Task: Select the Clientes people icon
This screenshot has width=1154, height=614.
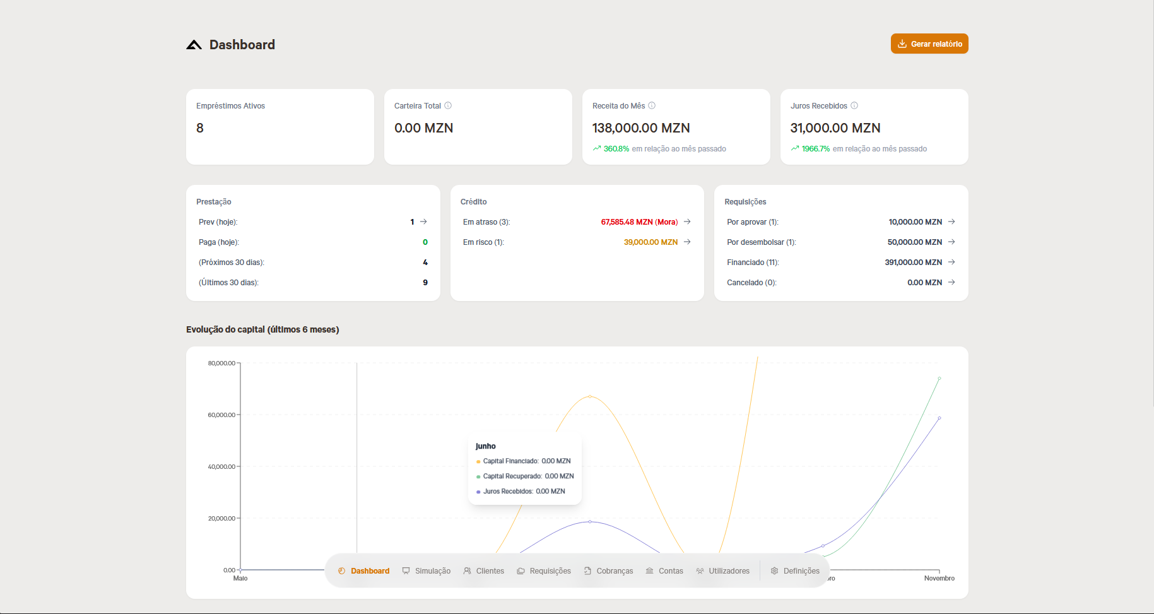Action: click(x=467, y=570)
